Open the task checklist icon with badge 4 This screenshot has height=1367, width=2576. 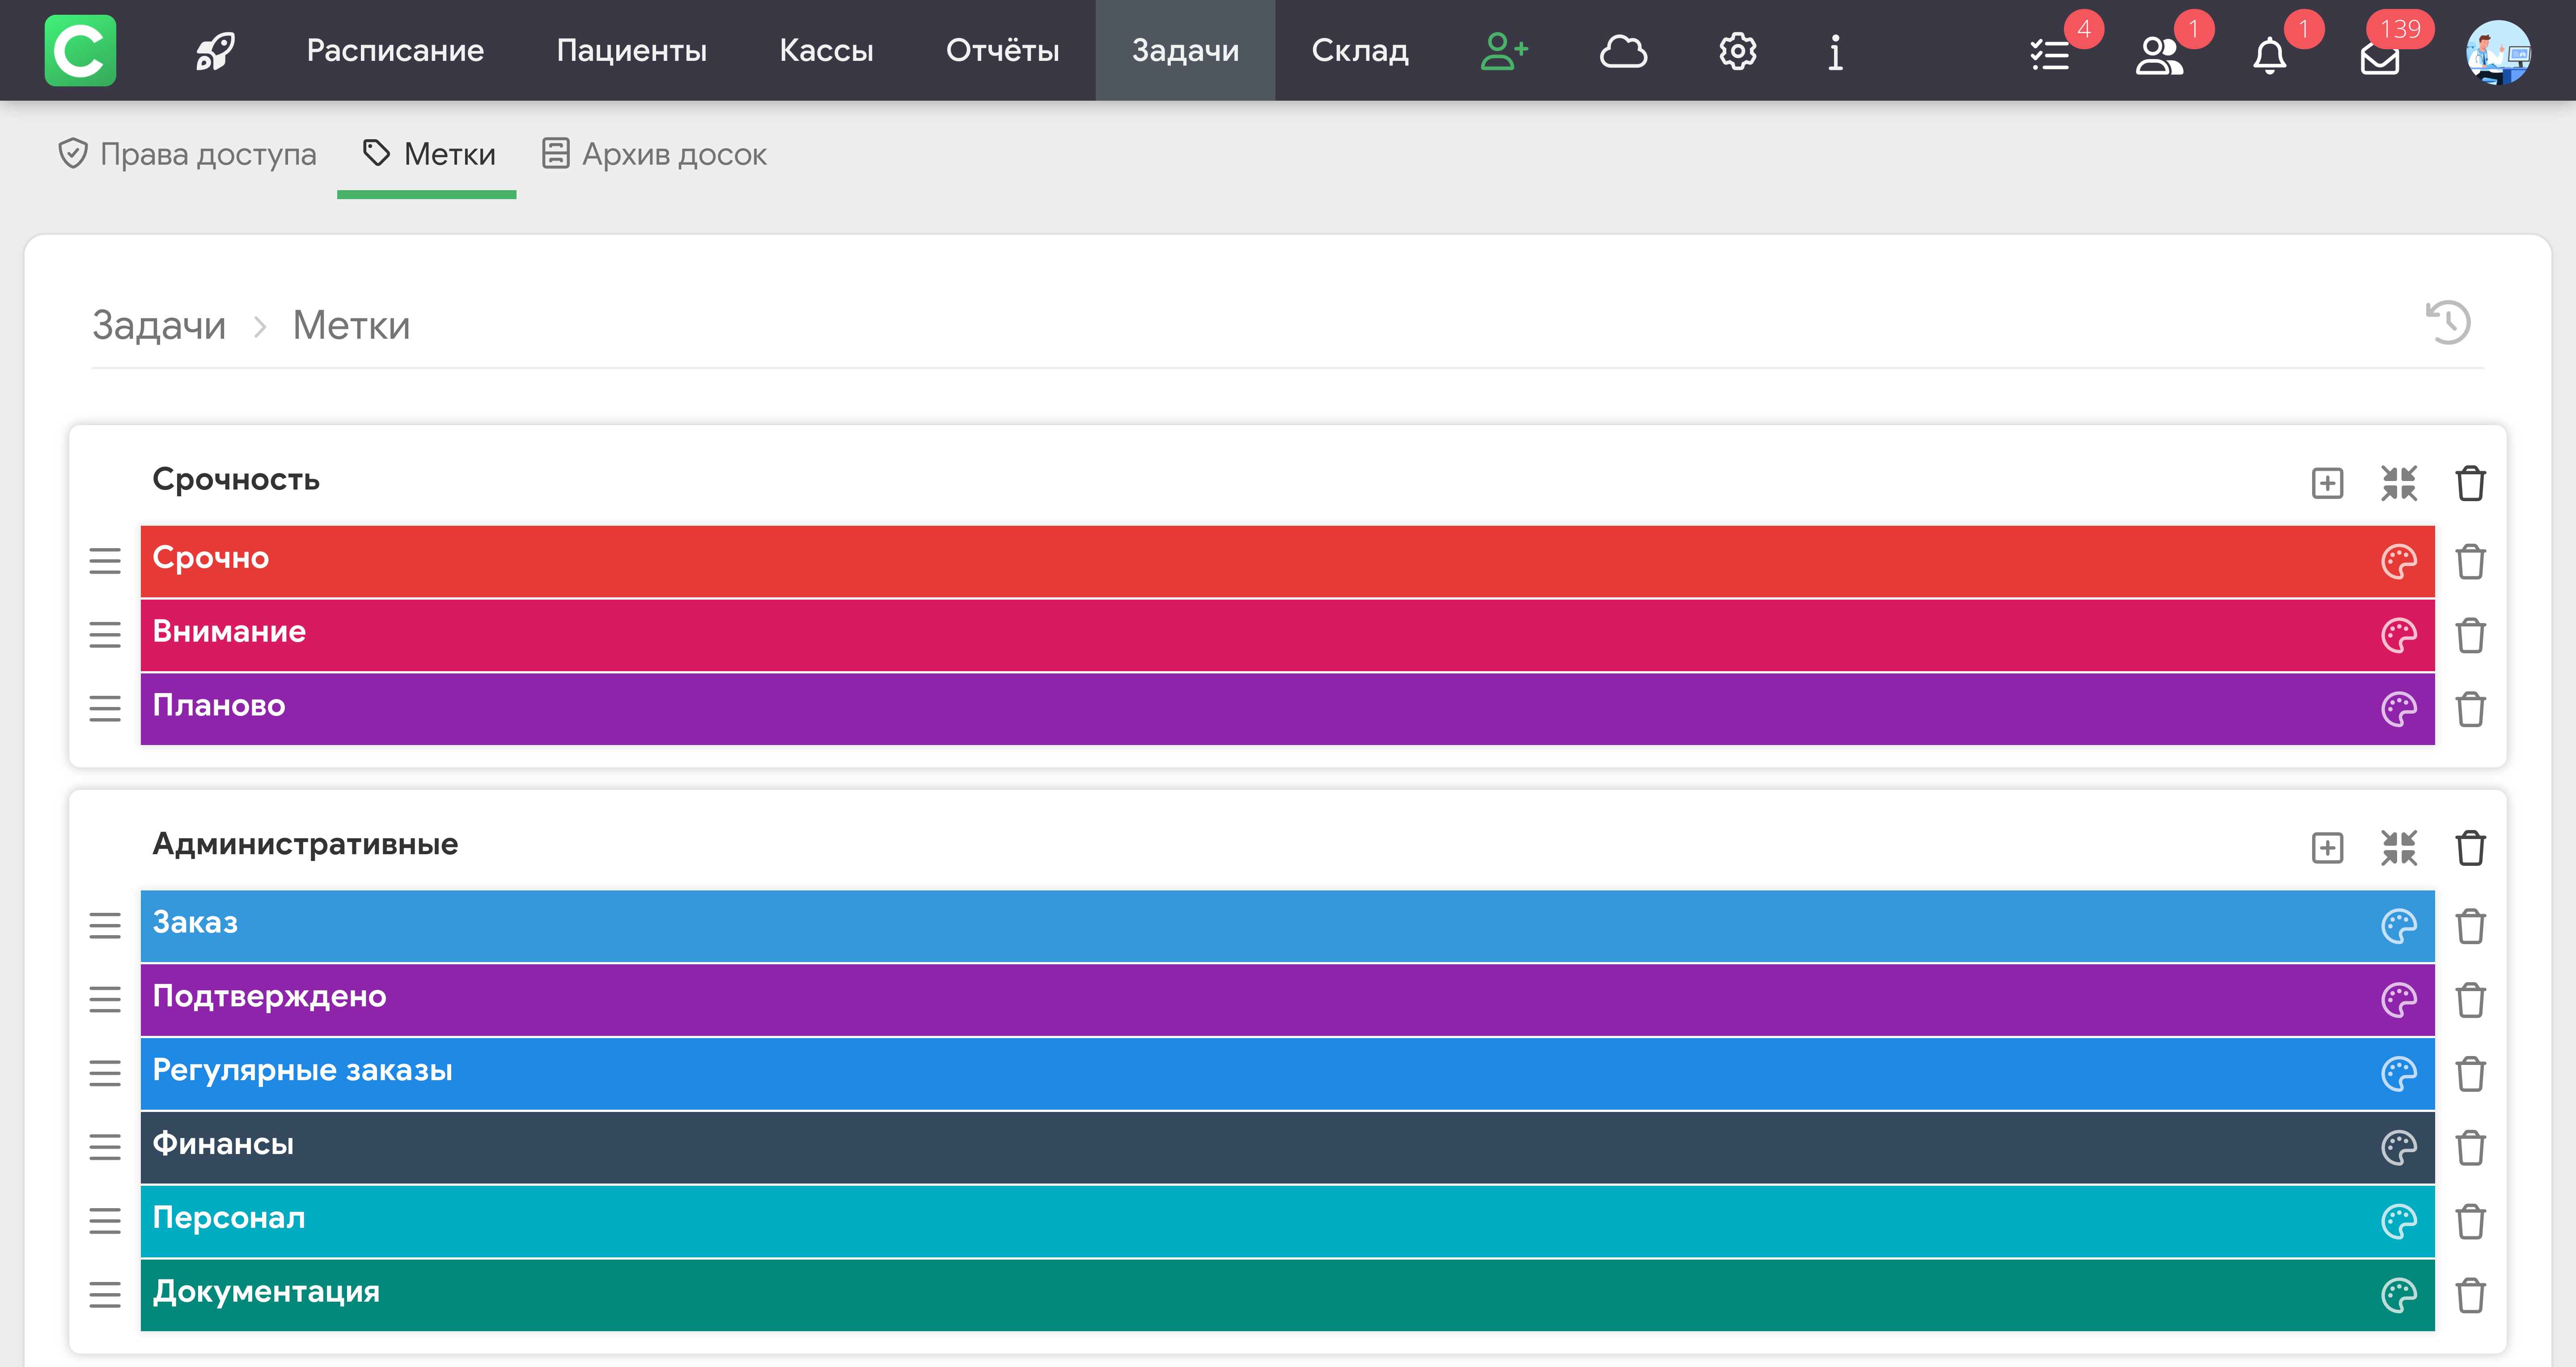2049,56
